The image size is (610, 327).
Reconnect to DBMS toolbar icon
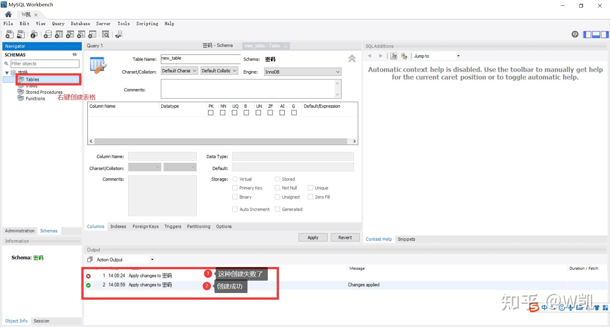click(119, 34)
